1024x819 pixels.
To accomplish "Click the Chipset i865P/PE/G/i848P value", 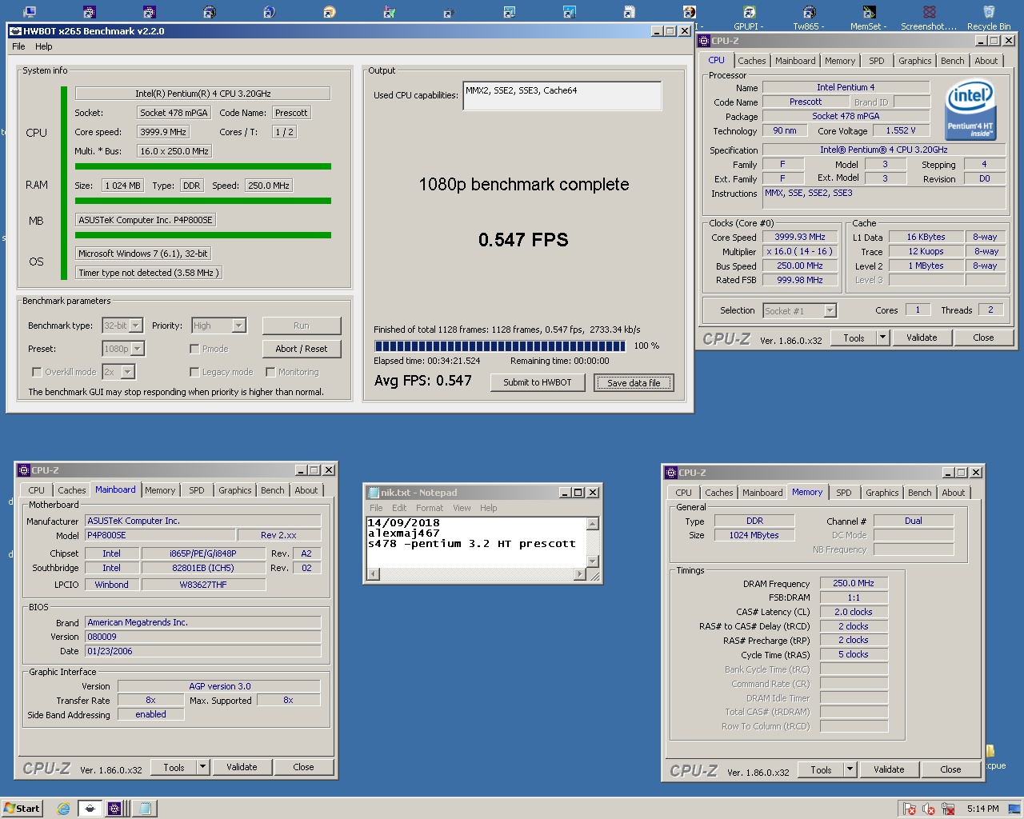I will [x=203, y=553].
